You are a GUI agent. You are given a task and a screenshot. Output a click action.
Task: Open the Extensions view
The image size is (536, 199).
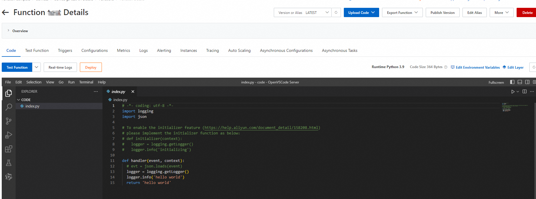tap(9, 149)
